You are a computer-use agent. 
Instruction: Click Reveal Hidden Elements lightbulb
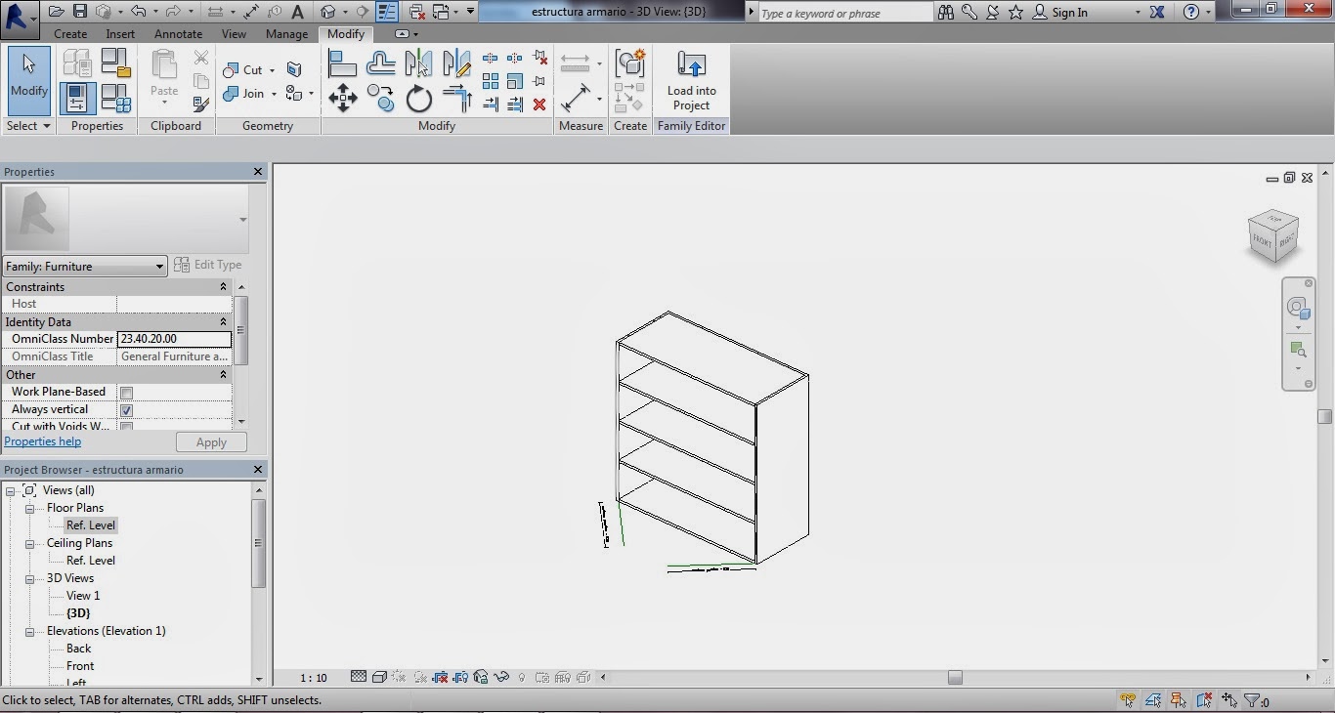pos(522,677)
